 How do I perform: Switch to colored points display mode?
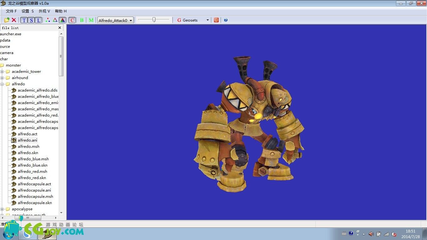(48, 20)
